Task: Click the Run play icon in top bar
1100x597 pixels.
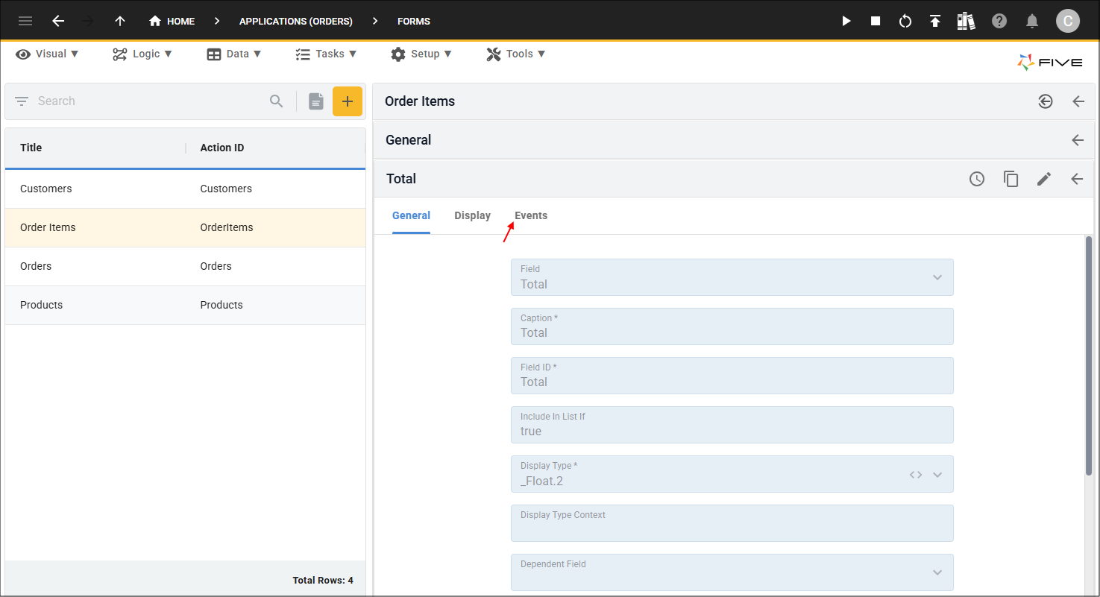Action: (x=846, y=21)
